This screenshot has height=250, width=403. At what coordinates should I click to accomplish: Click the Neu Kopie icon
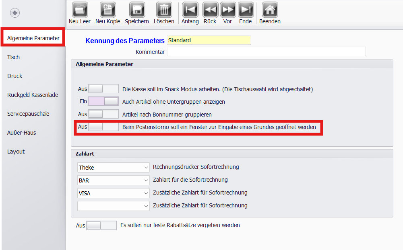pyautogui.click(x=107, y=10)
